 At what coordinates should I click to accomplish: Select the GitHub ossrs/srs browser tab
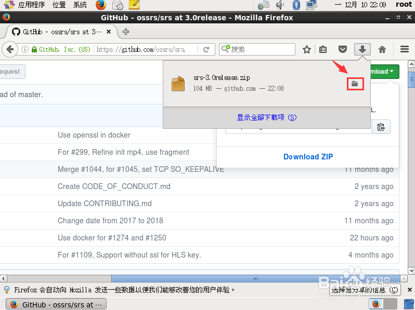(62, 32)
